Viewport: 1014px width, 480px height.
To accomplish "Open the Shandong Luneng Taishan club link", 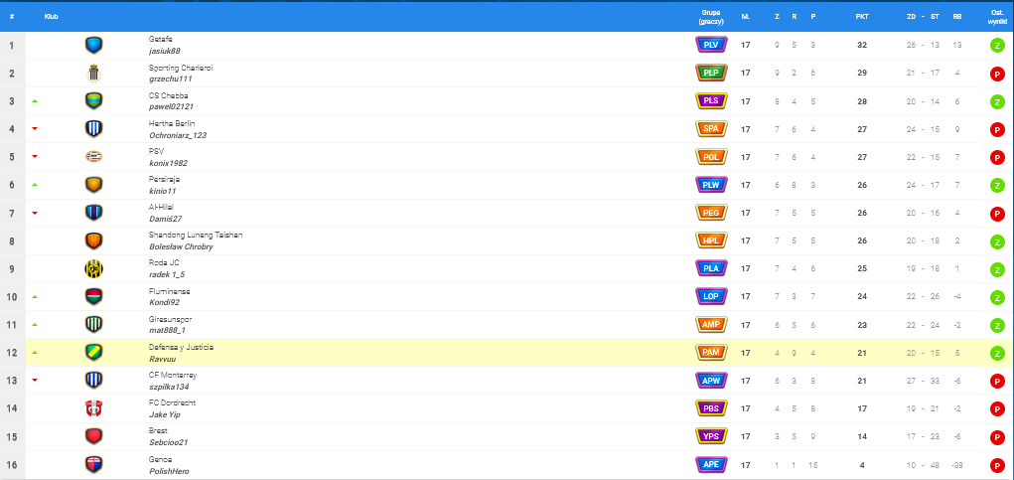I will (x=196, y=236).
